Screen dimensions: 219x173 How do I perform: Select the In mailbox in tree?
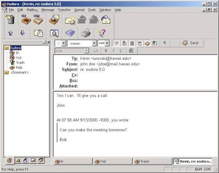point(17,53)
